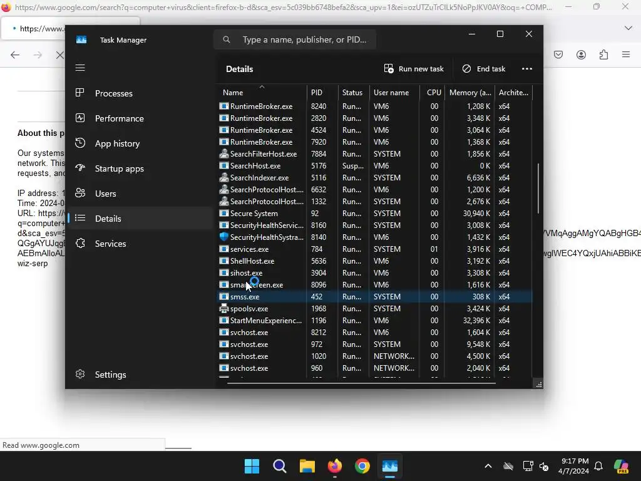
Task: Select the SearchHost.exe row
Action: click(374, 165)
